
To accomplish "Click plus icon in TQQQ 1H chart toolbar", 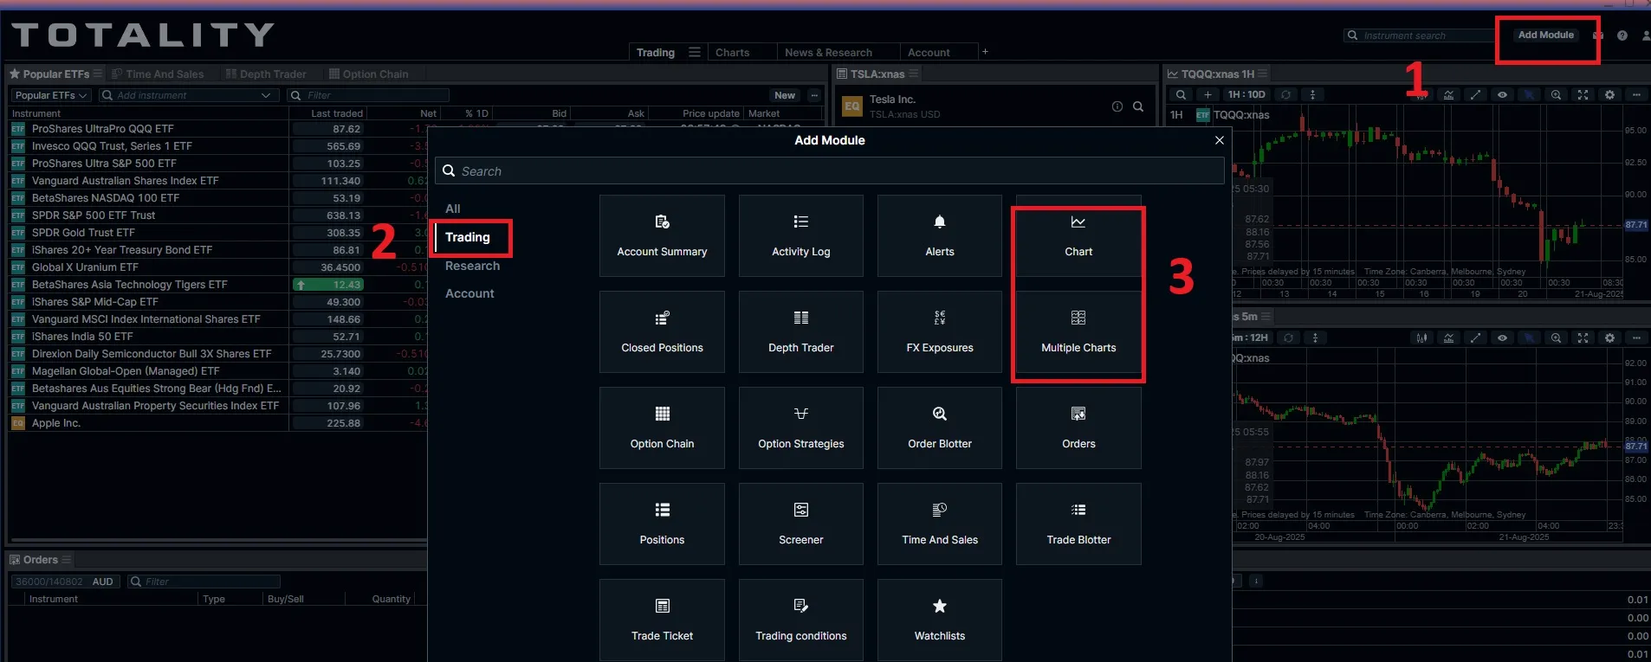I will point(1207,95).
